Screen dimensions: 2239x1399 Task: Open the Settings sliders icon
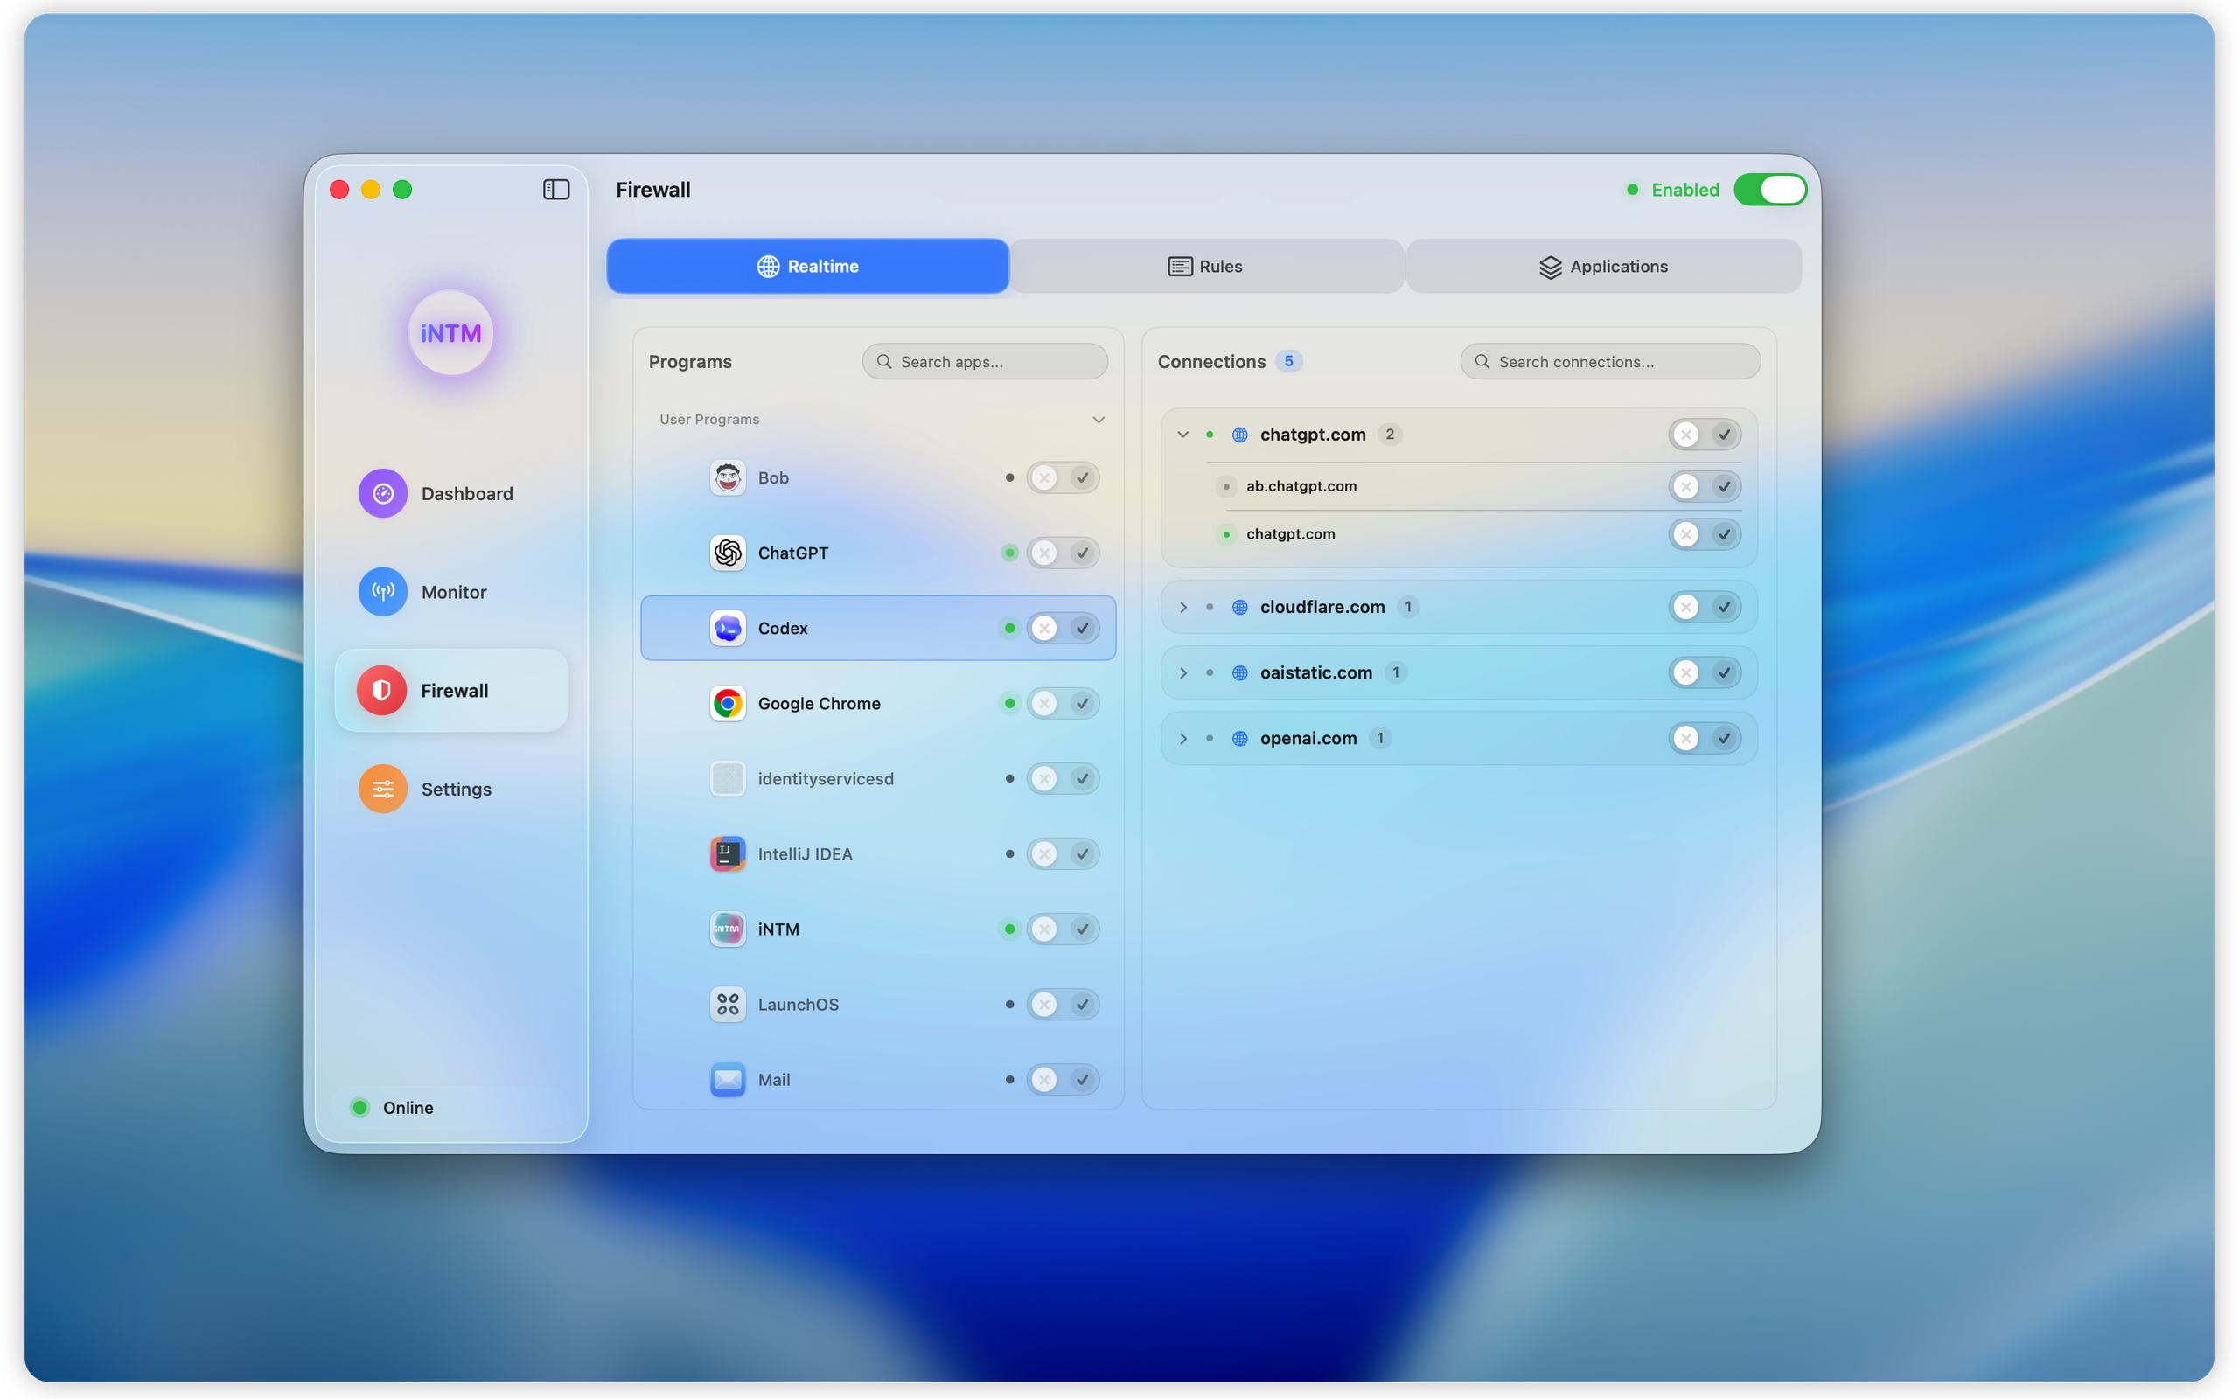pos(383,789)
